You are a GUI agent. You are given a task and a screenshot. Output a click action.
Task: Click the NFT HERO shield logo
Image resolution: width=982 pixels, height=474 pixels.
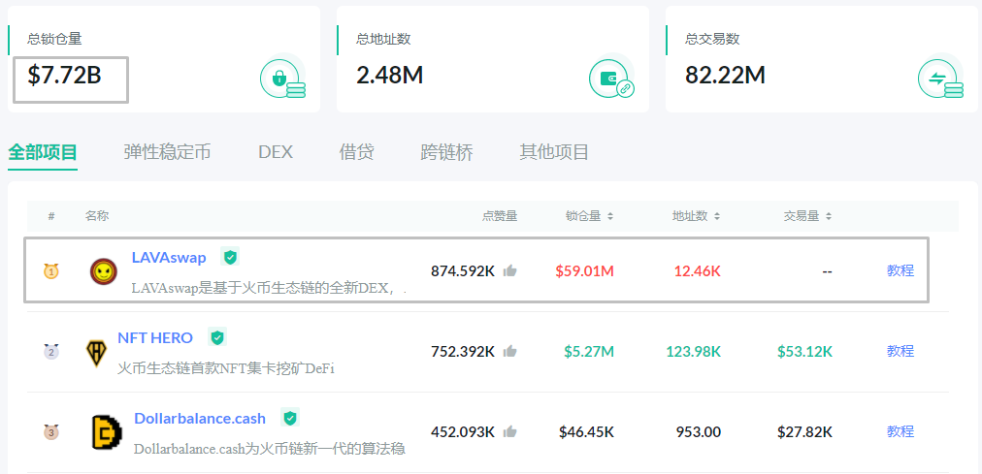pos(96,353)
